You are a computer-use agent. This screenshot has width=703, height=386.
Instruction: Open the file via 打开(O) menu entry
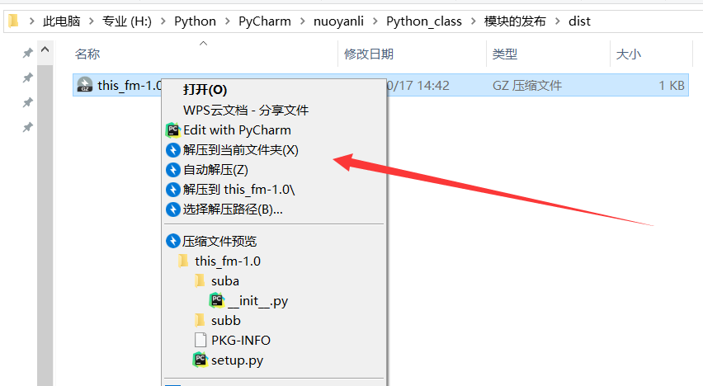(205, 90)
